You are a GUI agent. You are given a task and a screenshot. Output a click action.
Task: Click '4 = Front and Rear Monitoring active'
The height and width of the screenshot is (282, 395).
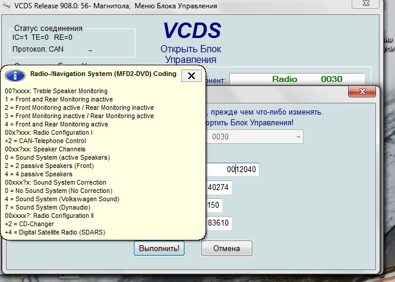coord(56,124)
